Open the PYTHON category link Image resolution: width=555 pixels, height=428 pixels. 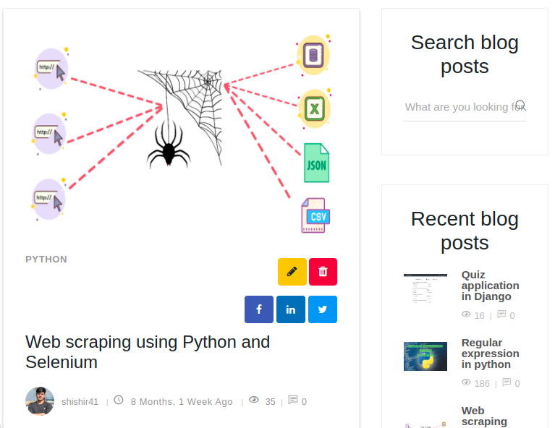coord(46,260)
